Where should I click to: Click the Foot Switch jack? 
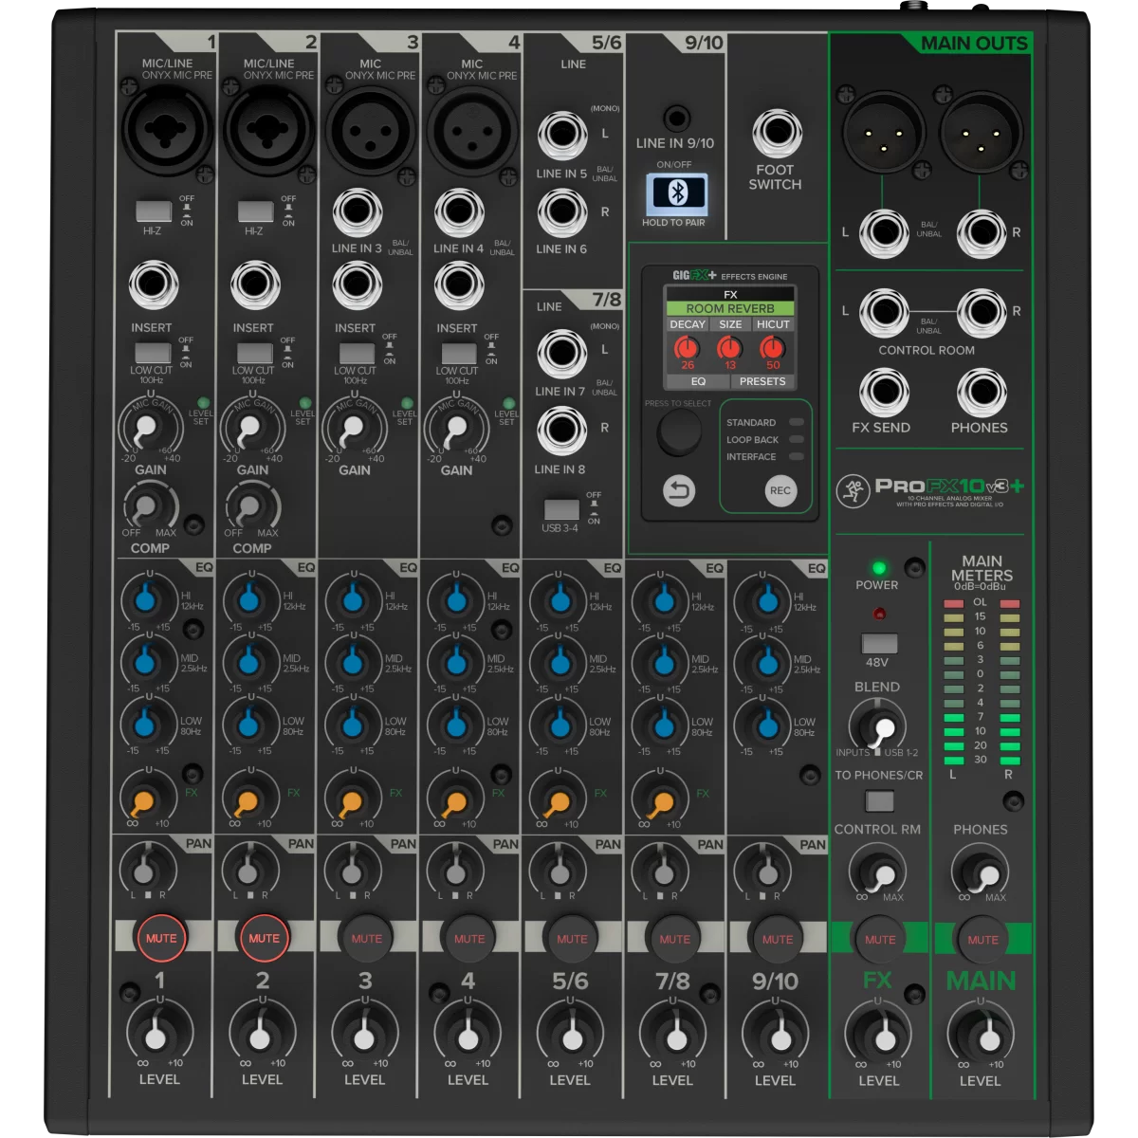[x=776, y=134]
